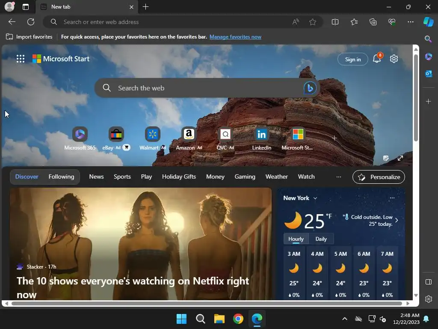Image resolution: width=438 pixels, height=329 pixels.
Task: Switch to the Following feed
Action: pyautogui.click(x=62, y=176)
